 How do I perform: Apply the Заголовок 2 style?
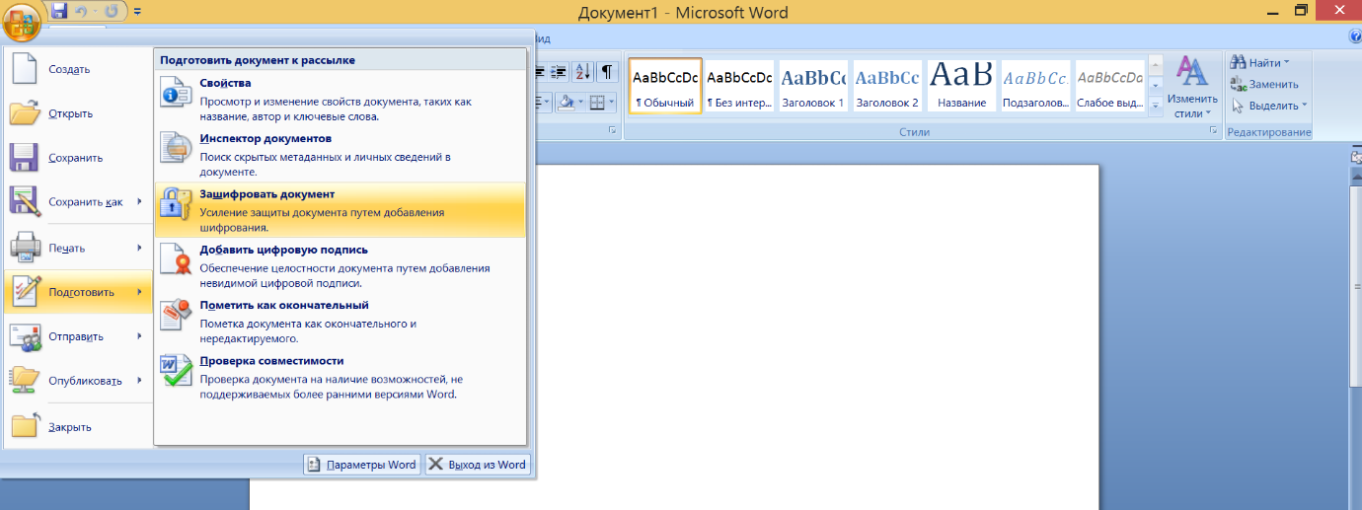coord(887,85)
